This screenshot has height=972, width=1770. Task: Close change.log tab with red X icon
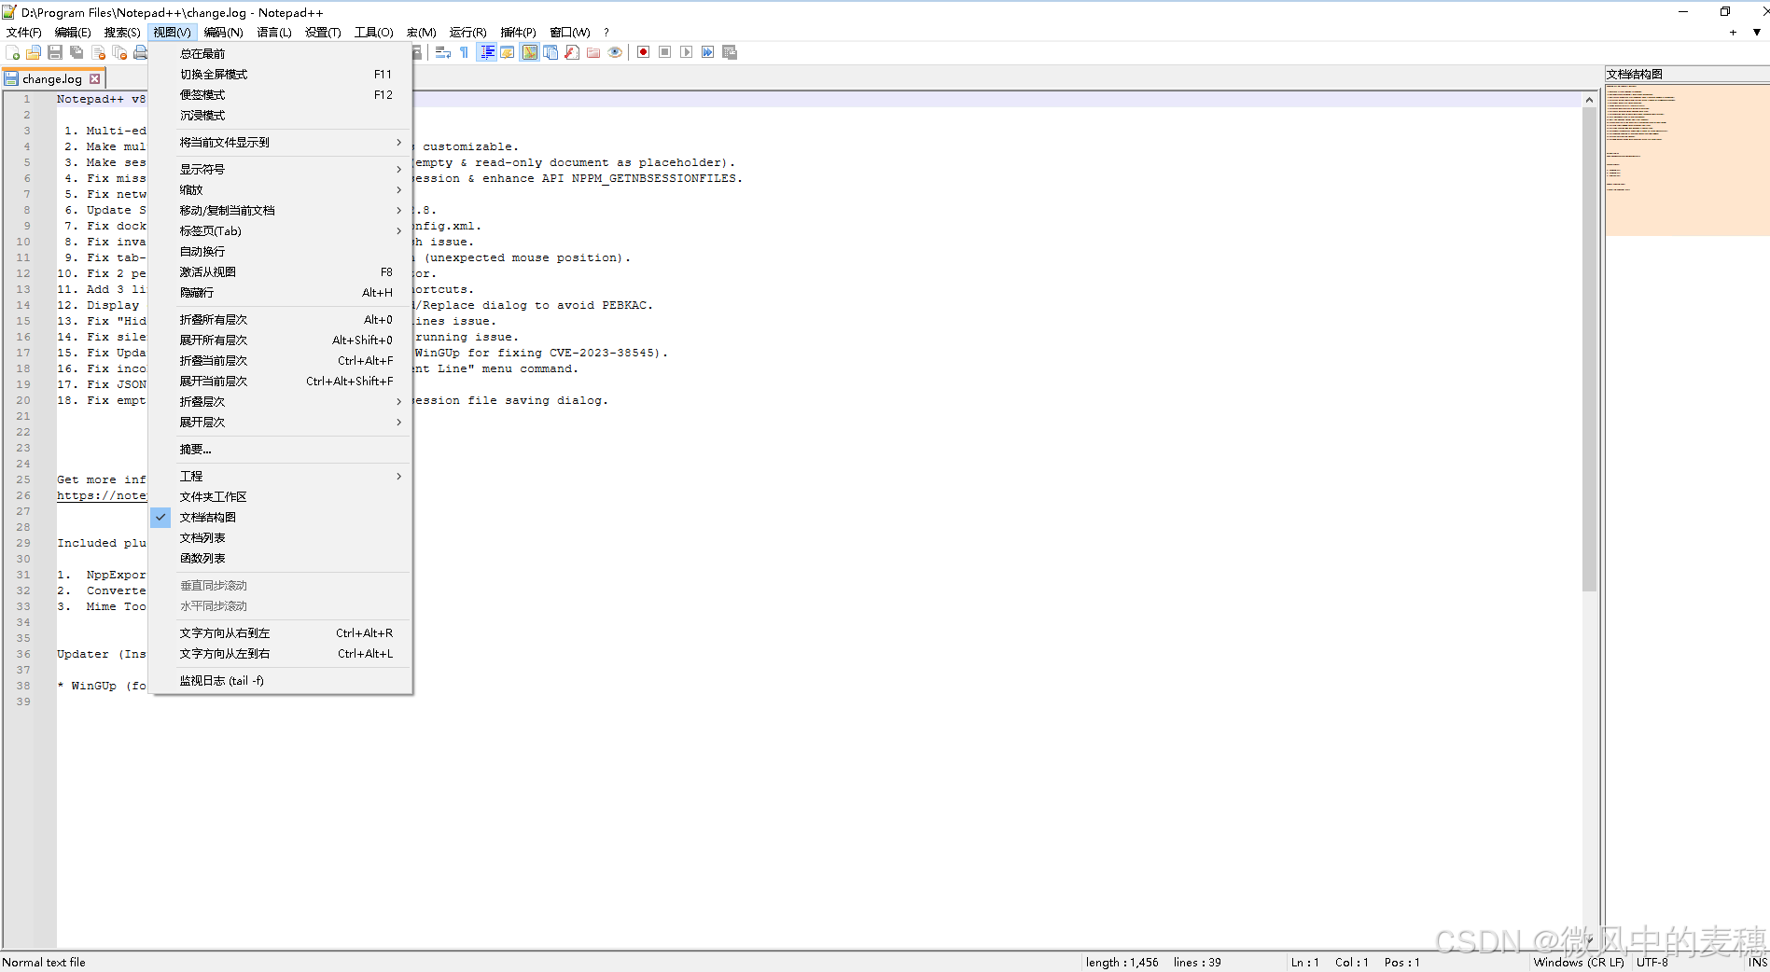[x=94, y=79]
